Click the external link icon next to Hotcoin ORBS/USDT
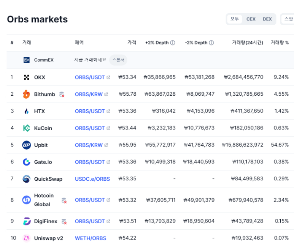The width and height of the screenshot is (294, 243). click(x=108, y=200)
